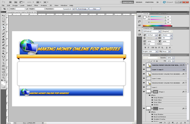Open the collapsed Adjustments panel icon
190x124 pixels.
(x=139, y=31)
